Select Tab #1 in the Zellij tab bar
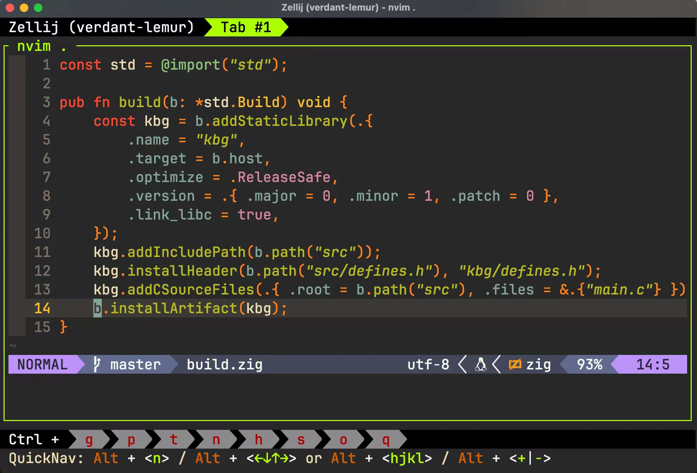This screenshot has width=697, height=473. (x=246, y=27)
